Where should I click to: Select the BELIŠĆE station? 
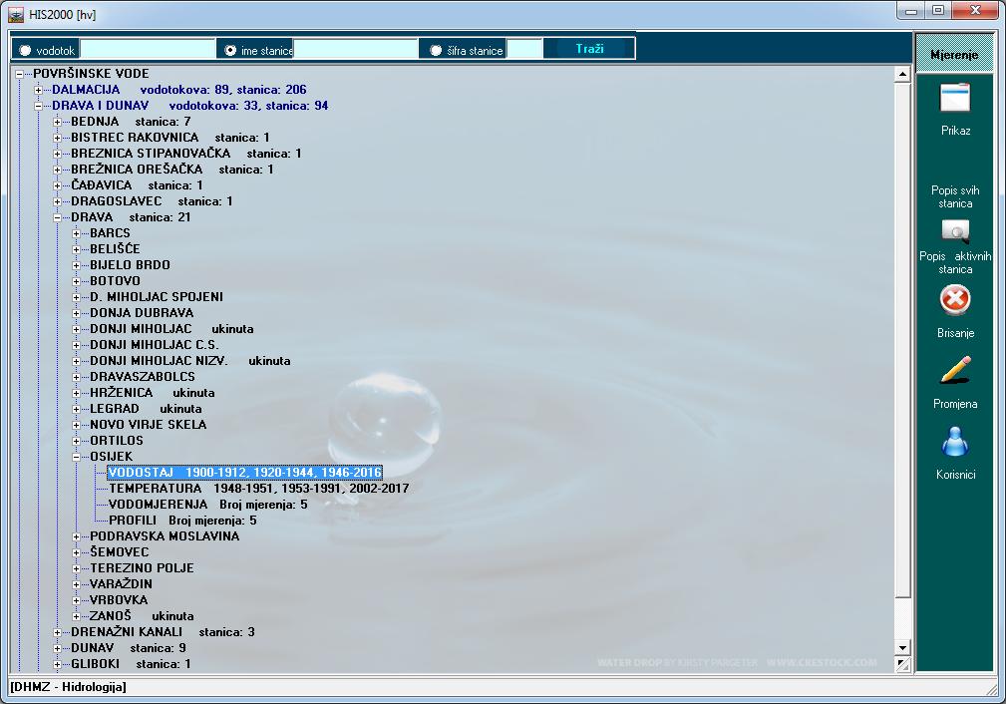pos(115,249)
